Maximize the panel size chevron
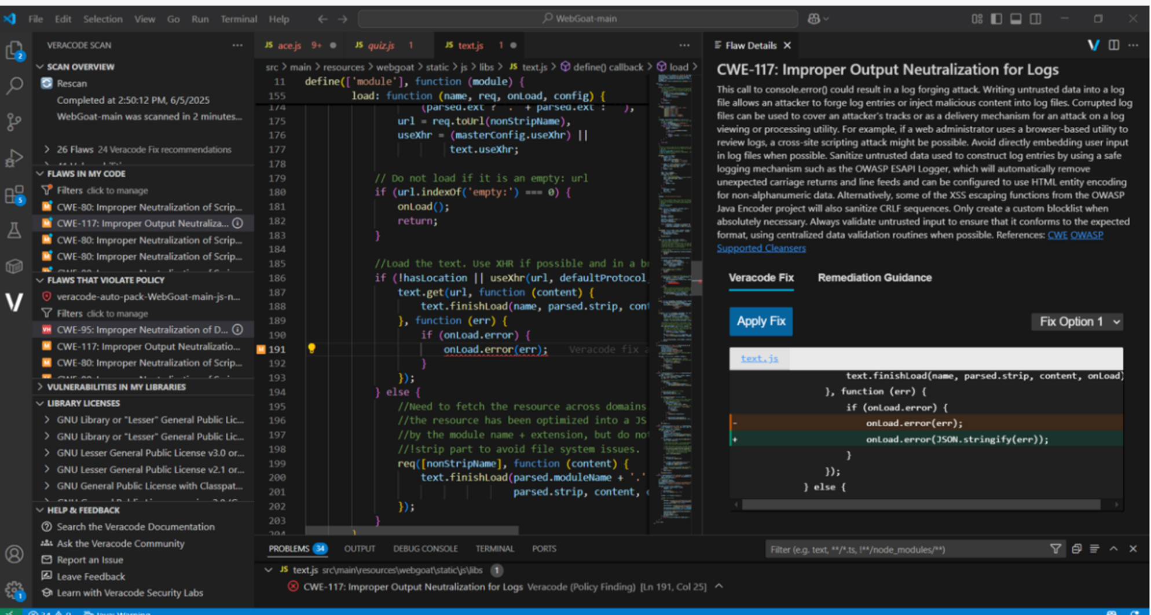 [x=1114, y=548]
